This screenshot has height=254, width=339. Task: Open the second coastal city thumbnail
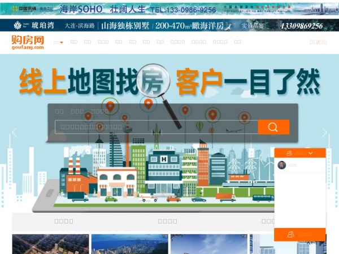point(129,244)
